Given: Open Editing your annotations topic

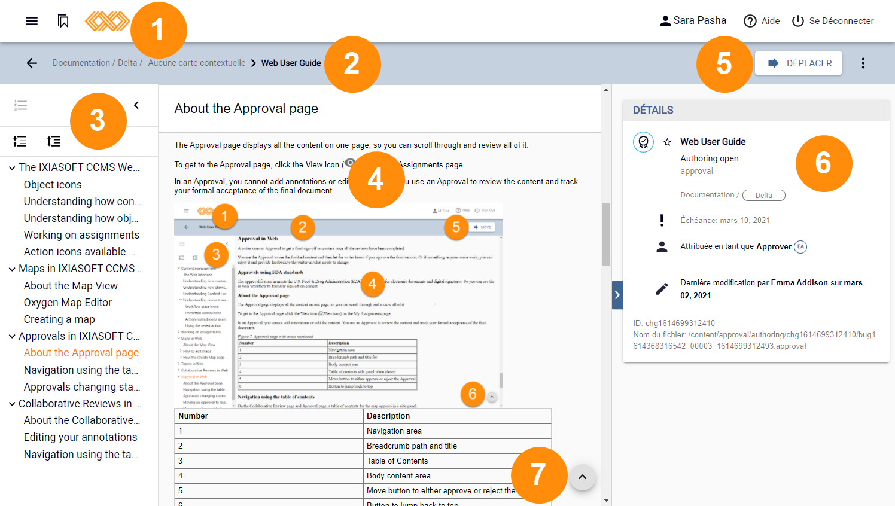Looking at the screenshot, I should click(x=81, y=437).
